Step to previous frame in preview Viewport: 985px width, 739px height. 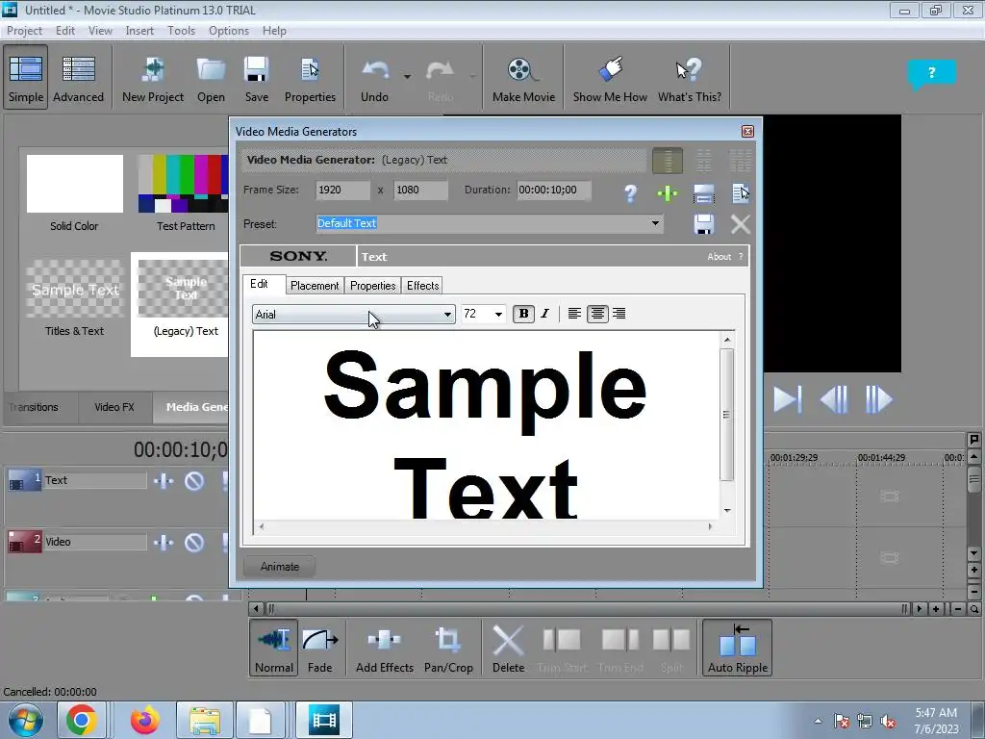click(834, 399)
